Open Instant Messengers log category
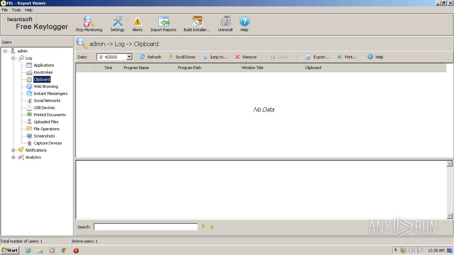 (x=50, y=93)
